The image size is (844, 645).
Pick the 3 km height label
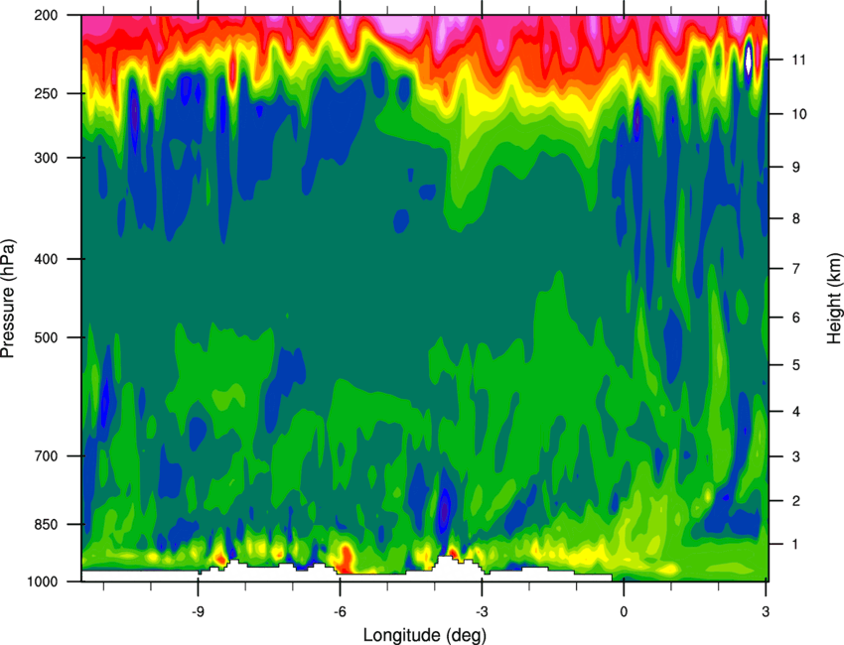point(795,456)
